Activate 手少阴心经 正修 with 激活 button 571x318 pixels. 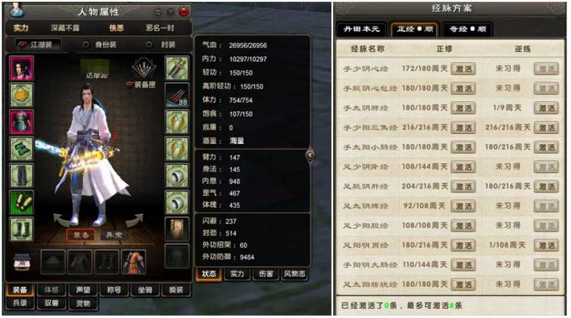(x=463, y=69)
